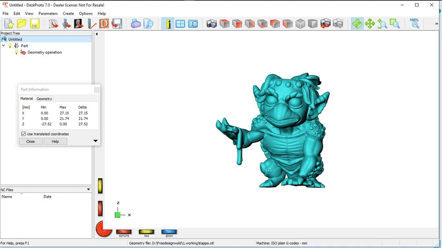
Task: Open the NC Files panel dropdown arrow
Action: 88,190
